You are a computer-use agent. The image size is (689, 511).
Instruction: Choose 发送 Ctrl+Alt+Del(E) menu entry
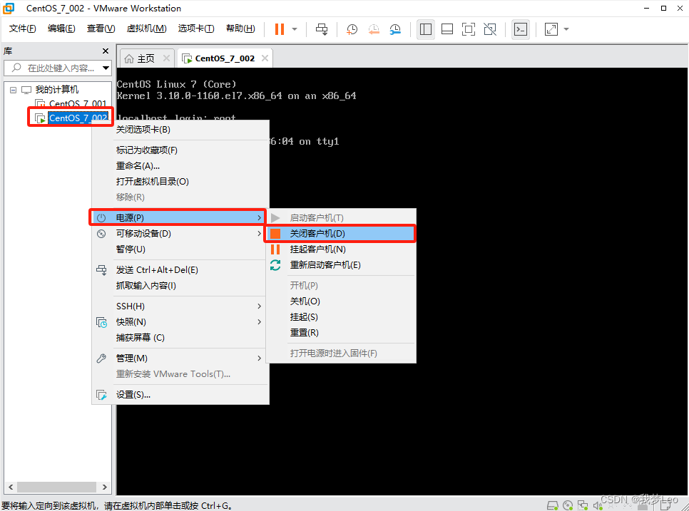coord(180,270)
